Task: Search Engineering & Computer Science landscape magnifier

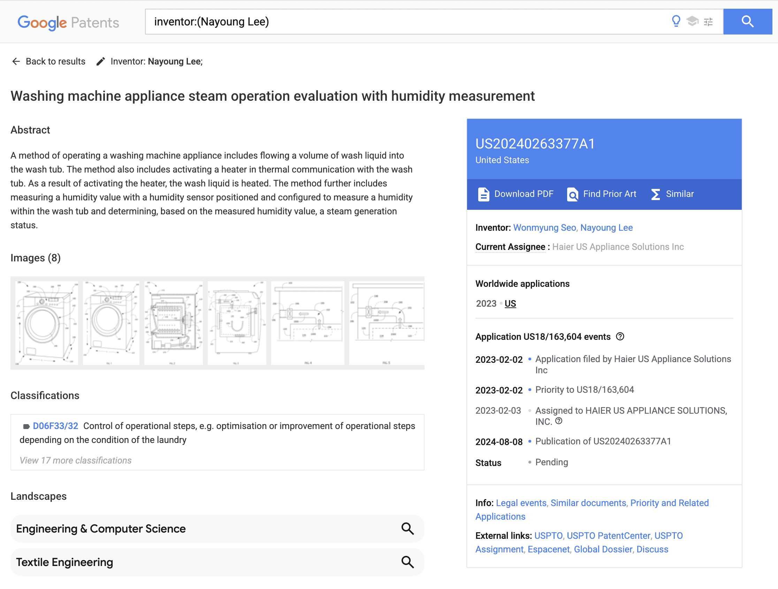Action: click(x=407, y=528)
